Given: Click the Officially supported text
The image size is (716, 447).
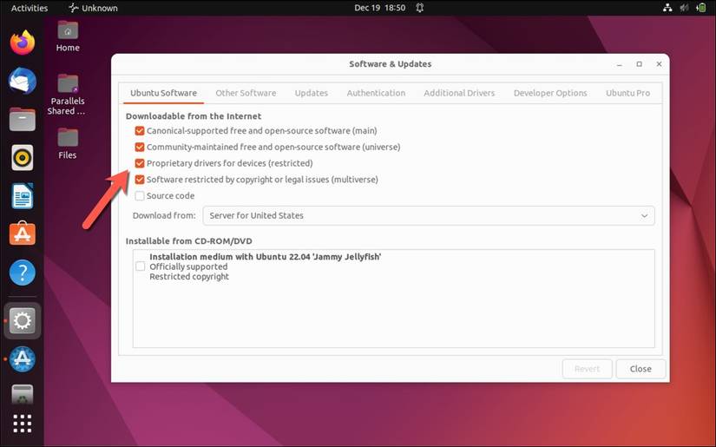Looking at the screenshot, I should click(188, 266).
